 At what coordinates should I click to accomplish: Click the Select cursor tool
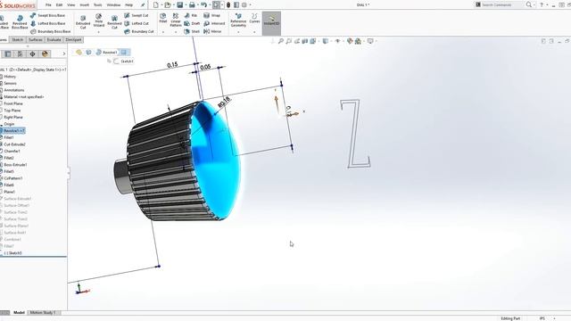click(216, 5)
